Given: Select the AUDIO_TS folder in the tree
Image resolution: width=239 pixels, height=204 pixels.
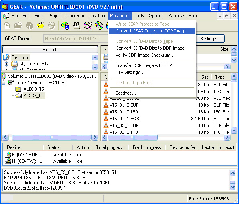Looking at the screenshot, I should (34, 89).
